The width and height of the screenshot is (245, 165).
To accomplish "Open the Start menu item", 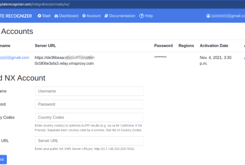I will 44,16.
